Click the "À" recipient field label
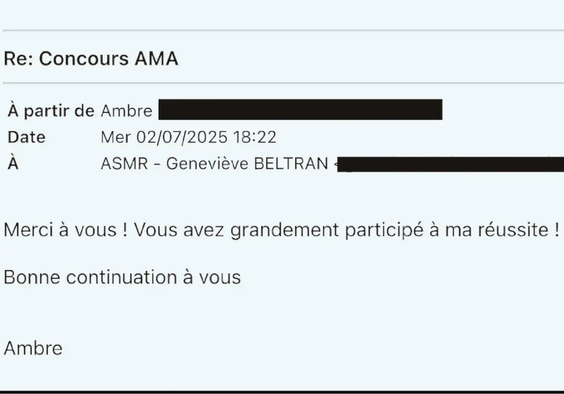Image resolution: width=564 pixels, height=394 pixels. point(13,164)
